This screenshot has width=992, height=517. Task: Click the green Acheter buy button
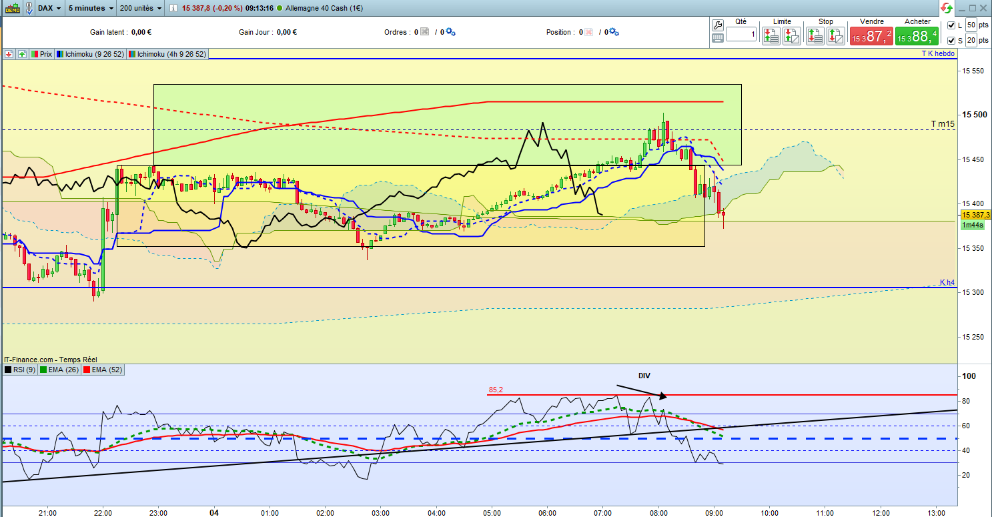point(918,36)
